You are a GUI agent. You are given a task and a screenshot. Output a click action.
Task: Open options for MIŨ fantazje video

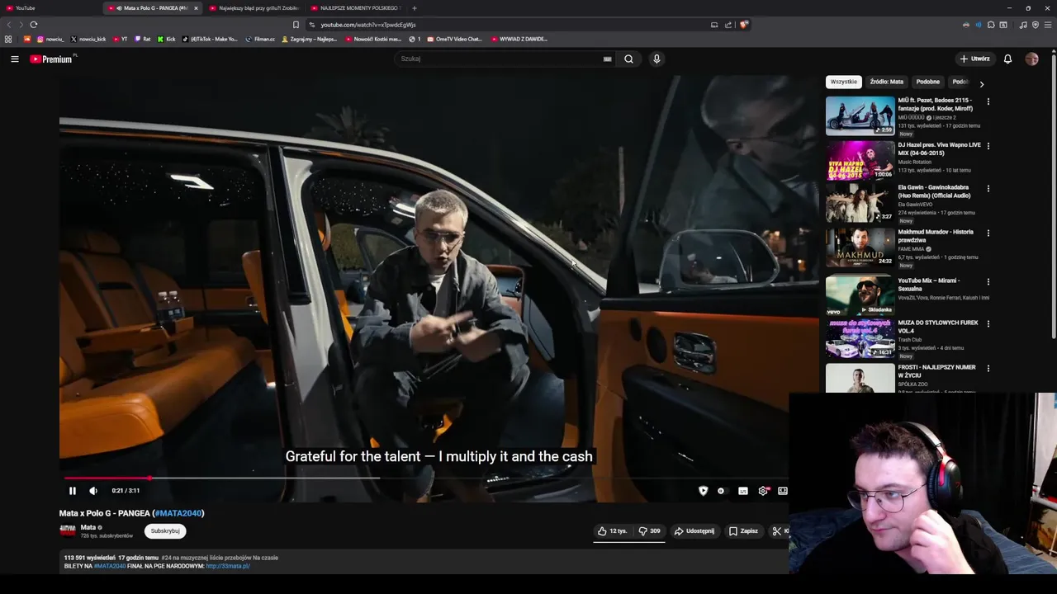click(988, 101)
